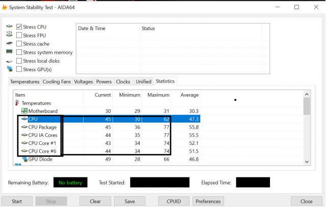Enable the Stress cache checkbox
326x207 pixels.
tap(19, 44)
